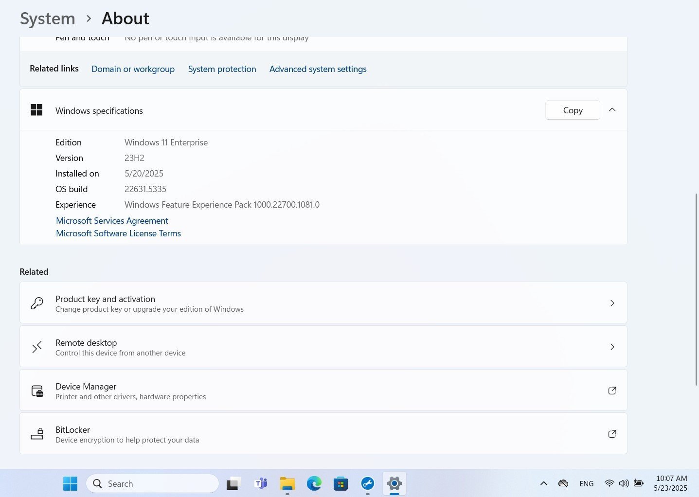This screenshot has width=699, height=497.
Task: Open Microsoft Services Agreement link
Action: click(112, 221)
